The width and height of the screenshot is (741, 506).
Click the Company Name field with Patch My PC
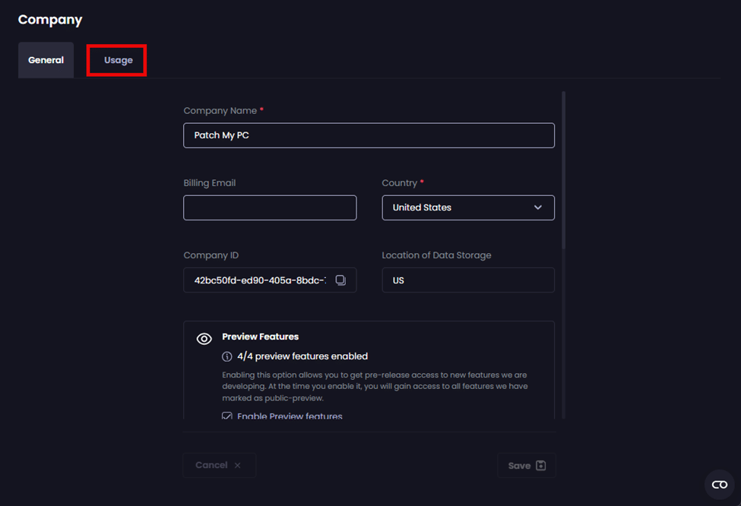click(369, 135)
